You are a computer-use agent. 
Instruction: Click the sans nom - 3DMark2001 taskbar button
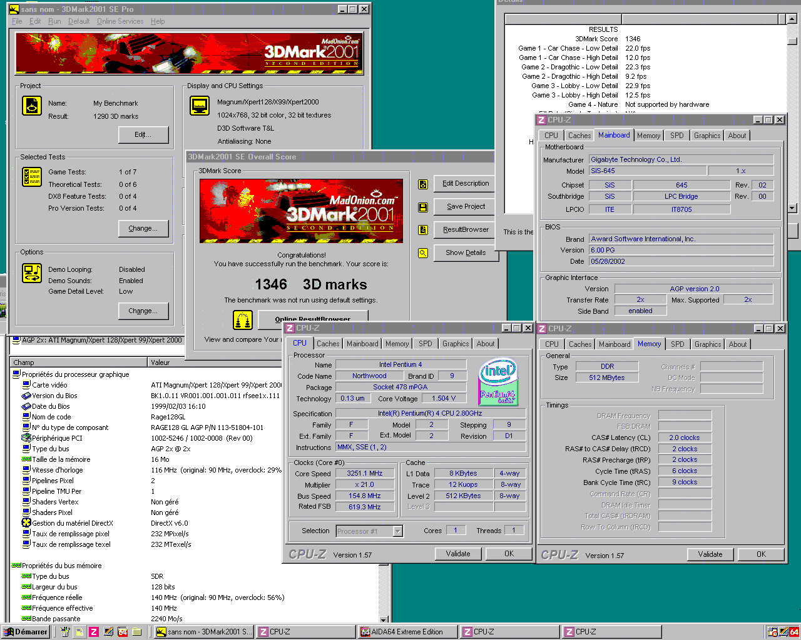coord(204,632)
